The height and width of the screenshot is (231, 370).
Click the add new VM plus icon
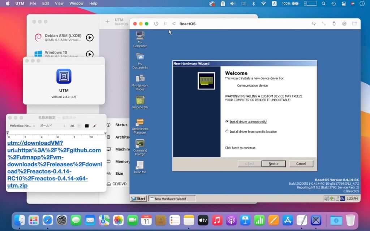point(107,22)
